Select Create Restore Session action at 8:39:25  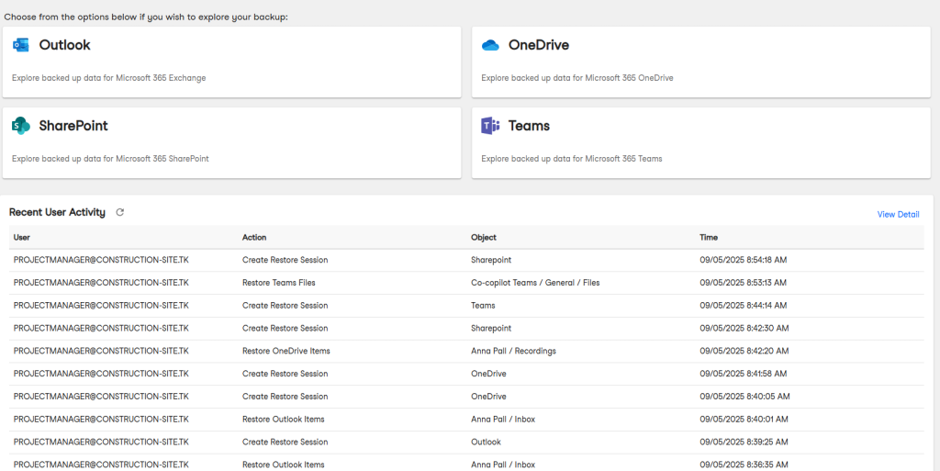tap(285, 443)
